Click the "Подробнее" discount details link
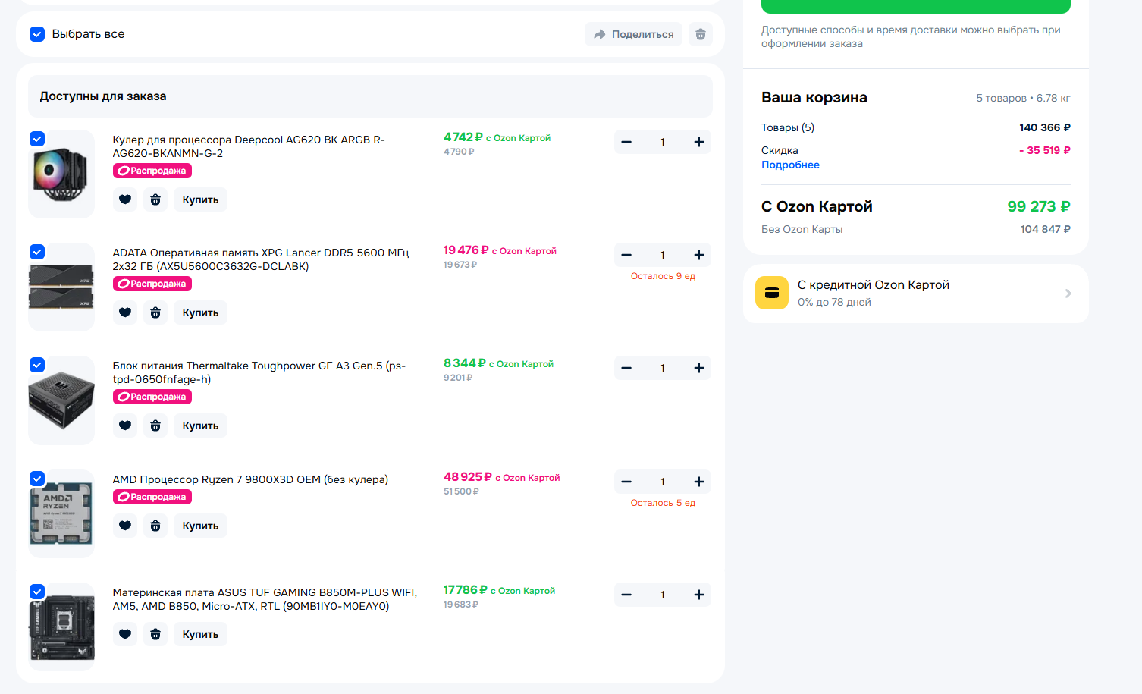The image size is (1142, 694). 790,165
